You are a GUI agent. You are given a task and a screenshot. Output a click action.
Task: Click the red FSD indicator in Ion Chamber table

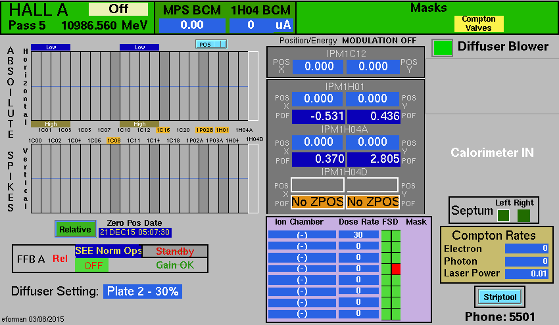tap(396, 269)
